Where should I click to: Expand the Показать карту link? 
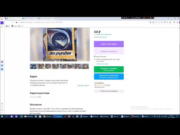click(84, 85)
